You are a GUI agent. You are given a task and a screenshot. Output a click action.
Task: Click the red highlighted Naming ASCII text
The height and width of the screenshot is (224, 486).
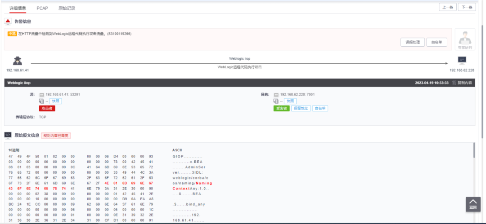coord(204,183)
